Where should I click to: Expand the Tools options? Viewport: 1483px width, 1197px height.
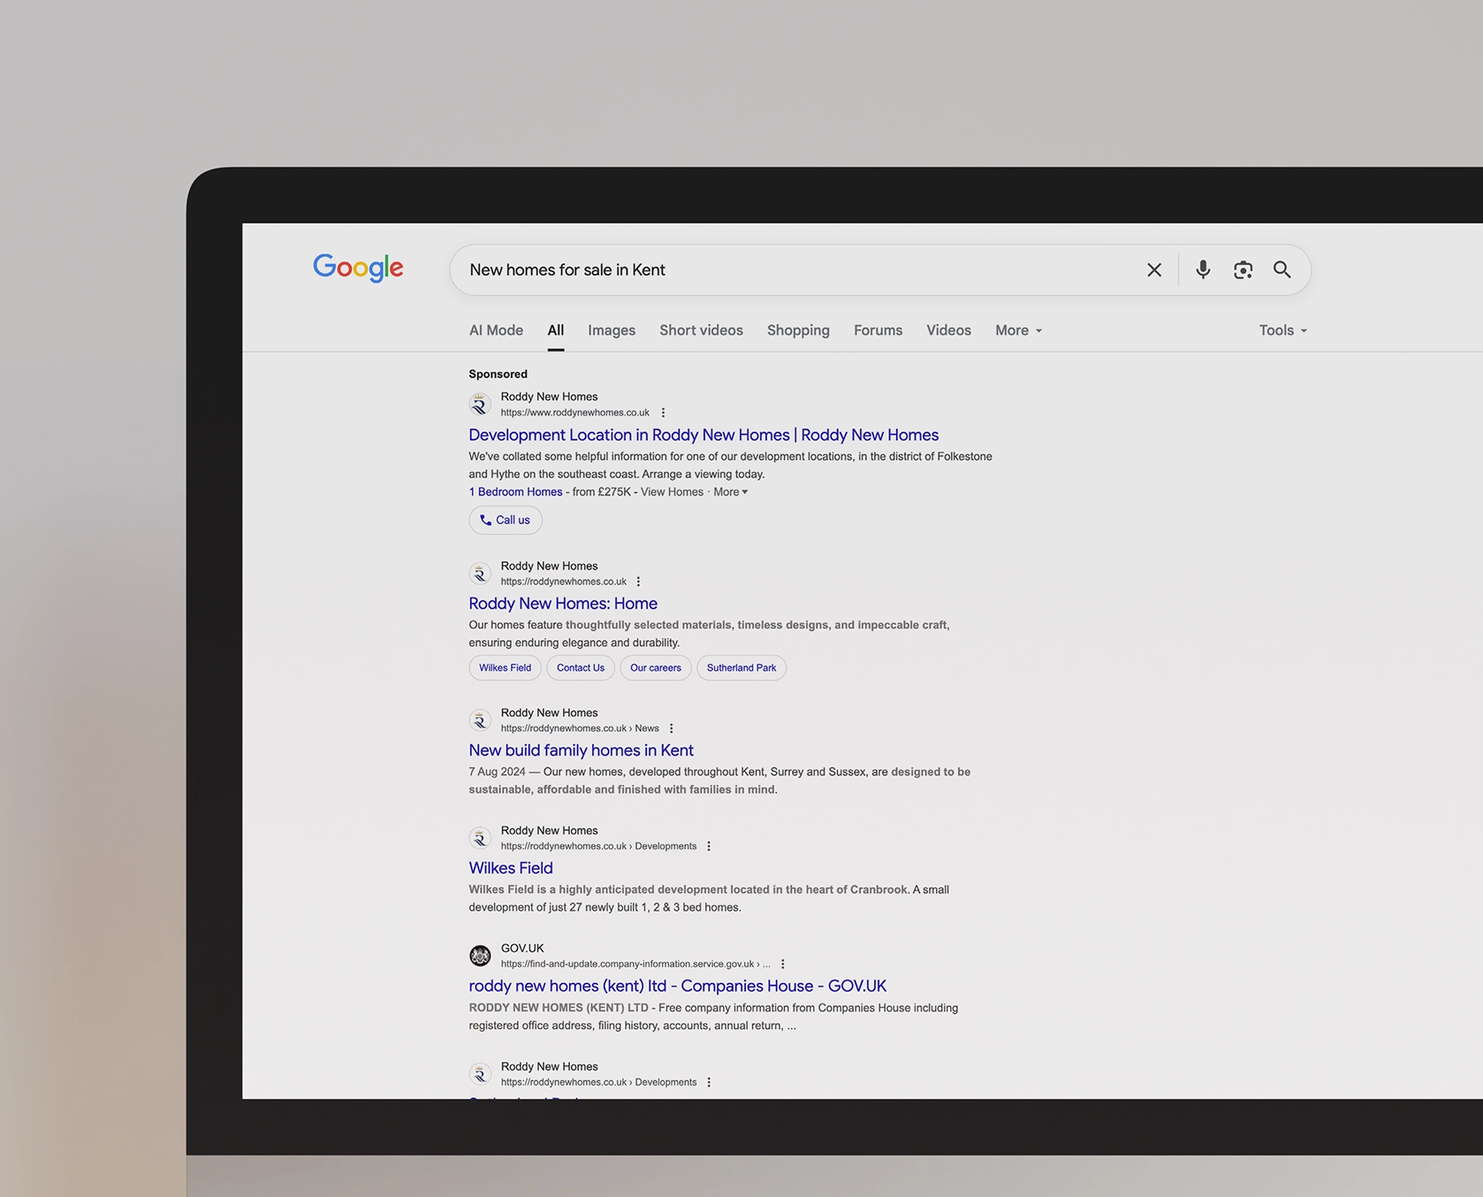pos(1281,330)
